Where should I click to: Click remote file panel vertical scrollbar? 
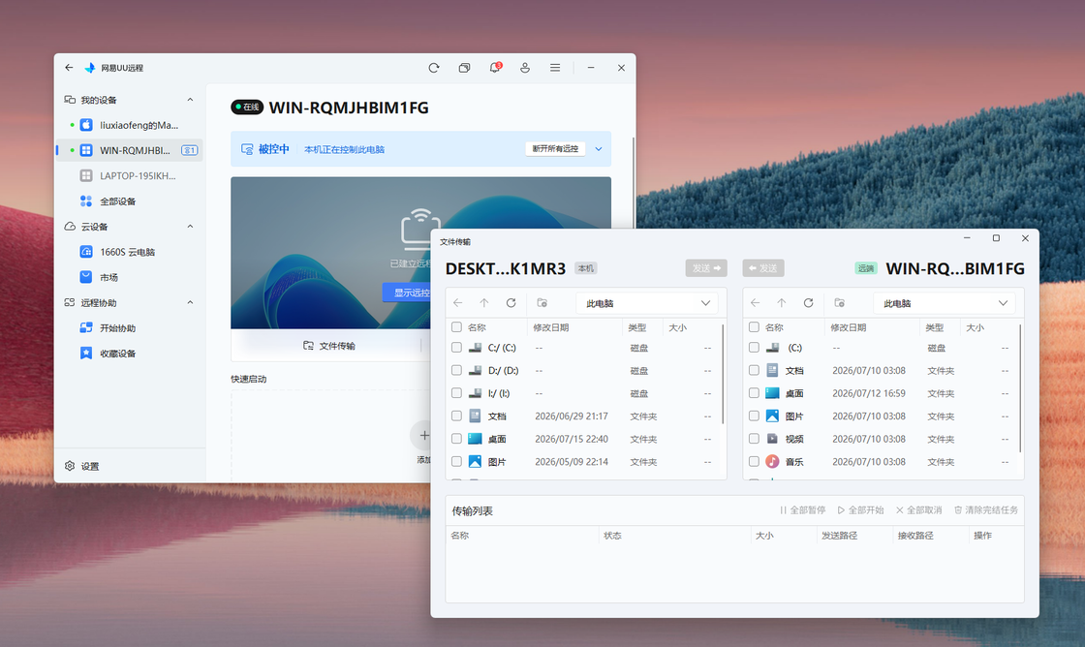(1021, 387)
